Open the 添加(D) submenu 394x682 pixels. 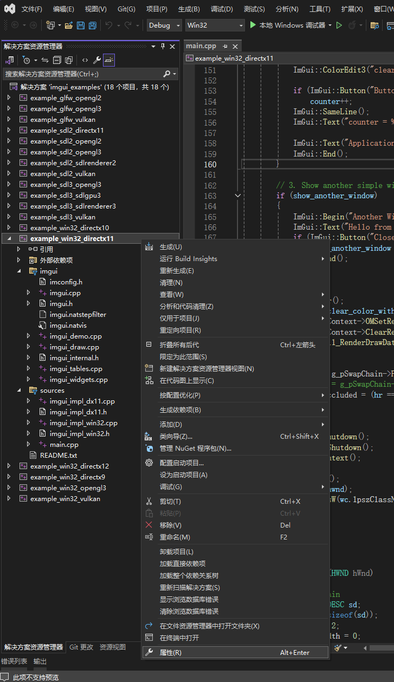236,425
